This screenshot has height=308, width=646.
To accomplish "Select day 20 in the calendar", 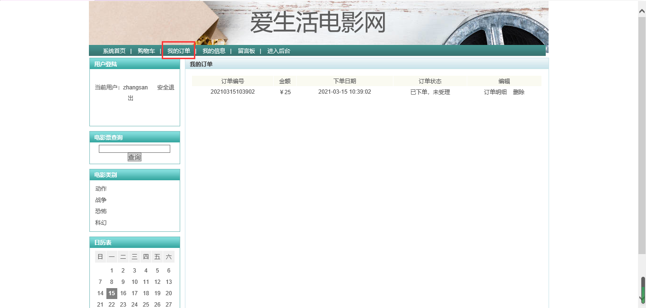I will point(169,293).
